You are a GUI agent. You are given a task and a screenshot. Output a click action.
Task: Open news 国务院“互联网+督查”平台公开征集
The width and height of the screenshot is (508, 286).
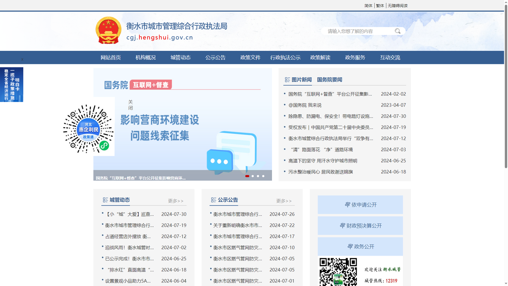click(x=330, y=94)
